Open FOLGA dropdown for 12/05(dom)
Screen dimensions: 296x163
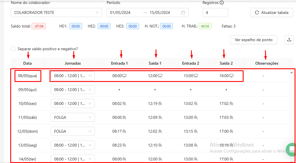73,131
